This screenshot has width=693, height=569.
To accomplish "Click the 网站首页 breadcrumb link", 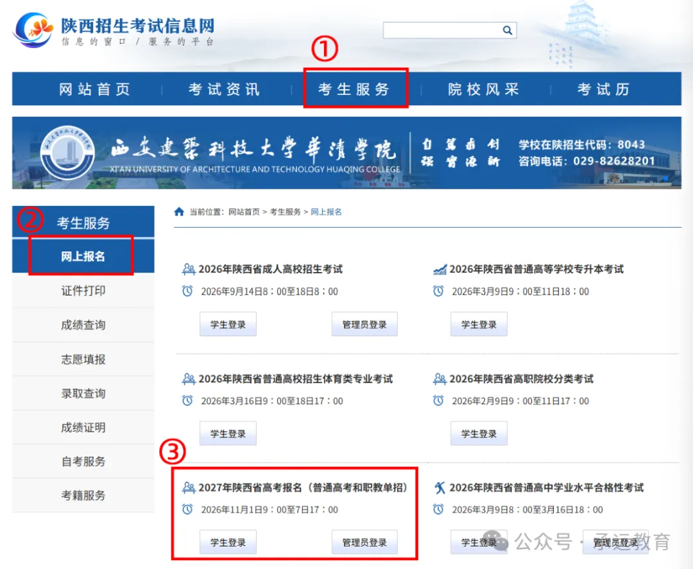I will coord(244,212).
